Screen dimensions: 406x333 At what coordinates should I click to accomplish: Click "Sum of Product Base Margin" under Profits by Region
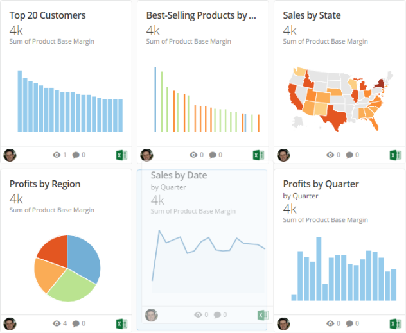52,210
